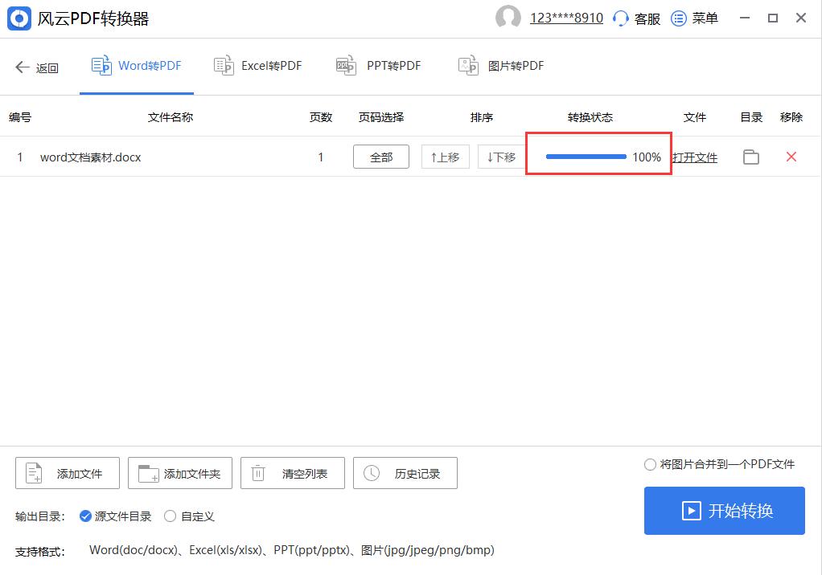The width and height of the screenshot is (822, 575).
Task: Open the converted file via 打开文件 link
Action: pos(697,157)
